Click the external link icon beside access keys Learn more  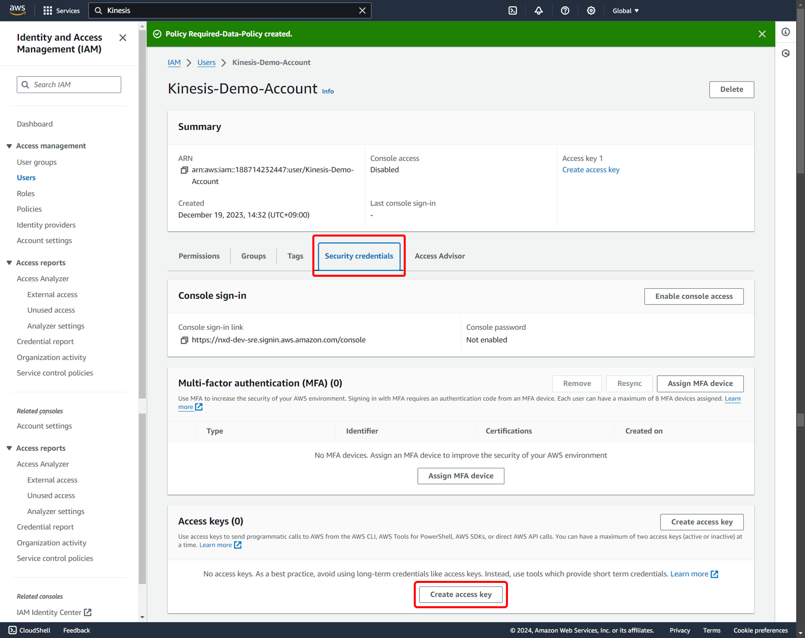[238, 545]
